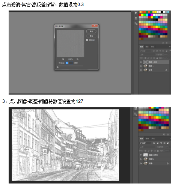Filter shape layers icon in threshold result screenshot
The image size is (181, 185).
click(x=164, y=143)
